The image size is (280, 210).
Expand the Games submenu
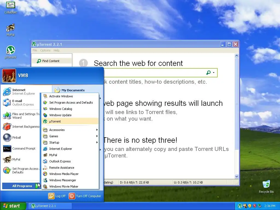[x=70, y=136]
